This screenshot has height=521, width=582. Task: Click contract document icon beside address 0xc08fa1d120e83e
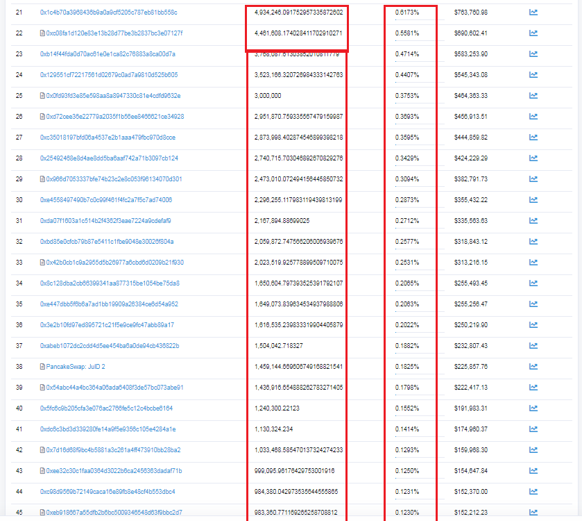(42, 33)
